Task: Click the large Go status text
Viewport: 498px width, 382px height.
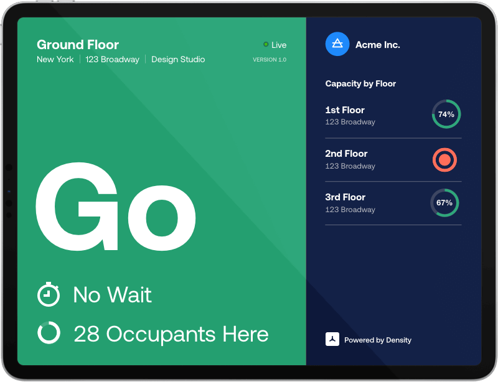Action: [116, 207]
